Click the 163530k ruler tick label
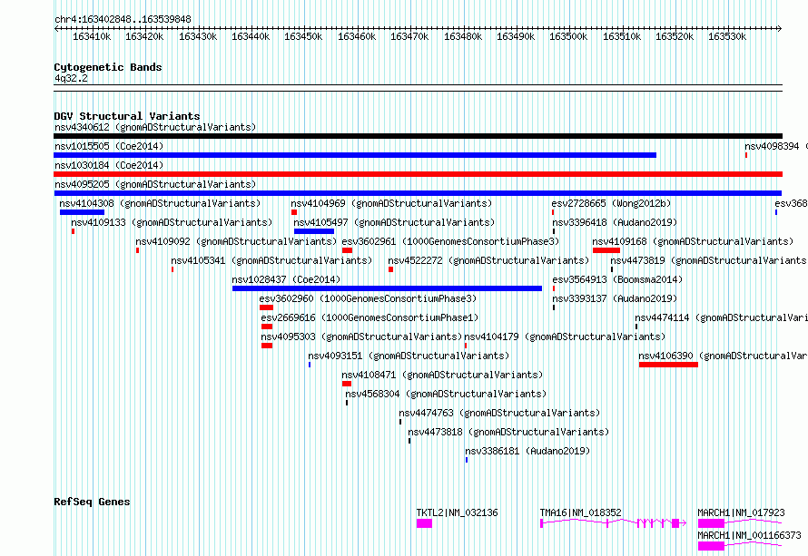This screenshot has width=808, height=556. (x=727, y=36)
